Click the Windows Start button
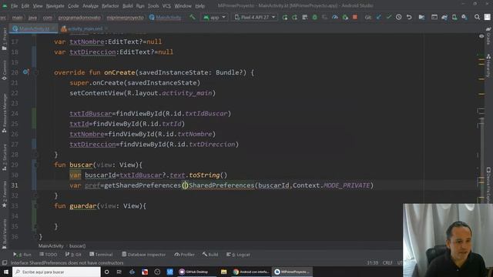 [x=6, y=272]
